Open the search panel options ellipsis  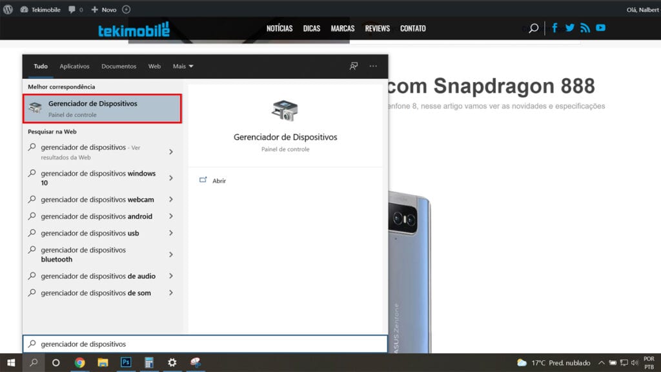click(373, 66)
